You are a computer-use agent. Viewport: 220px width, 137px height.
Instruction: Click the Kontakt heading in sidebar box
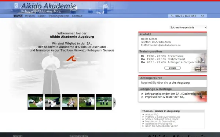(145, 34)
